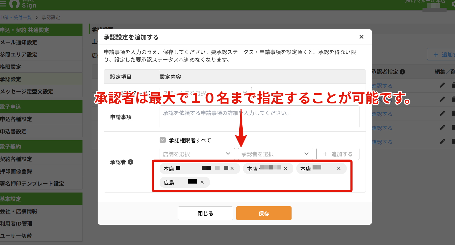Click into the 申請事項 text area
Image resolution: width=455 pixels, height=245 pixels.
tap(259, 117)
